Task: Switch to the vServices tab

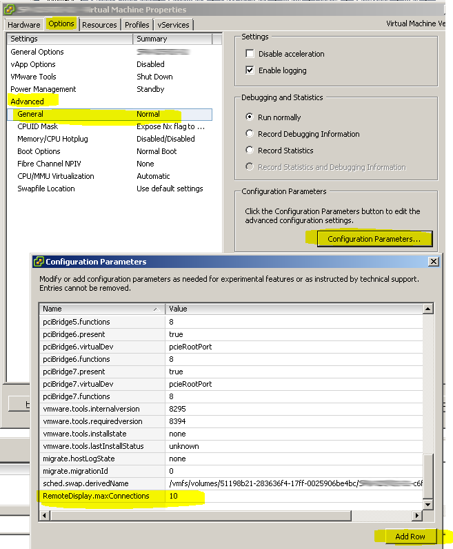Action: 173,25
